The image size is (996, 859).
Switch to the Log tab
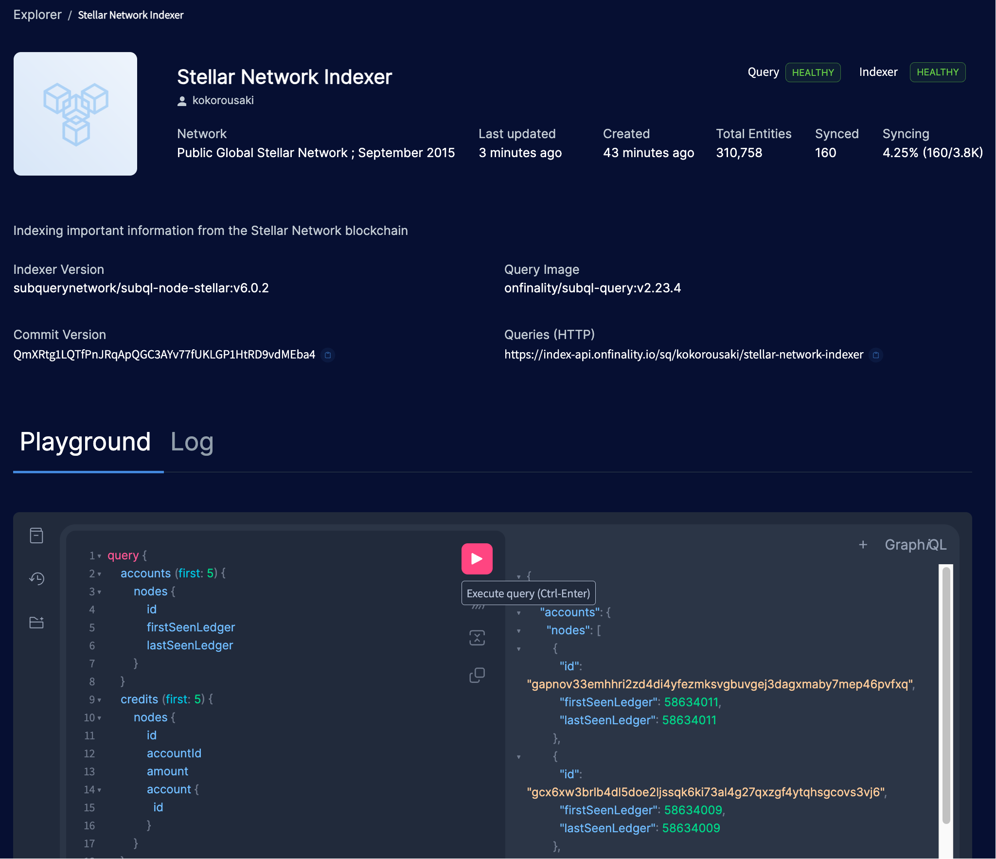(x=192, y=442)
